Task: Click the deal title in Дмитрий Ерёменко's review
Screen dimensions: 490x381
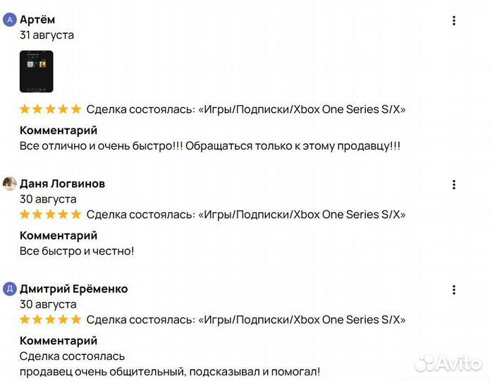Action: point(246,320)
